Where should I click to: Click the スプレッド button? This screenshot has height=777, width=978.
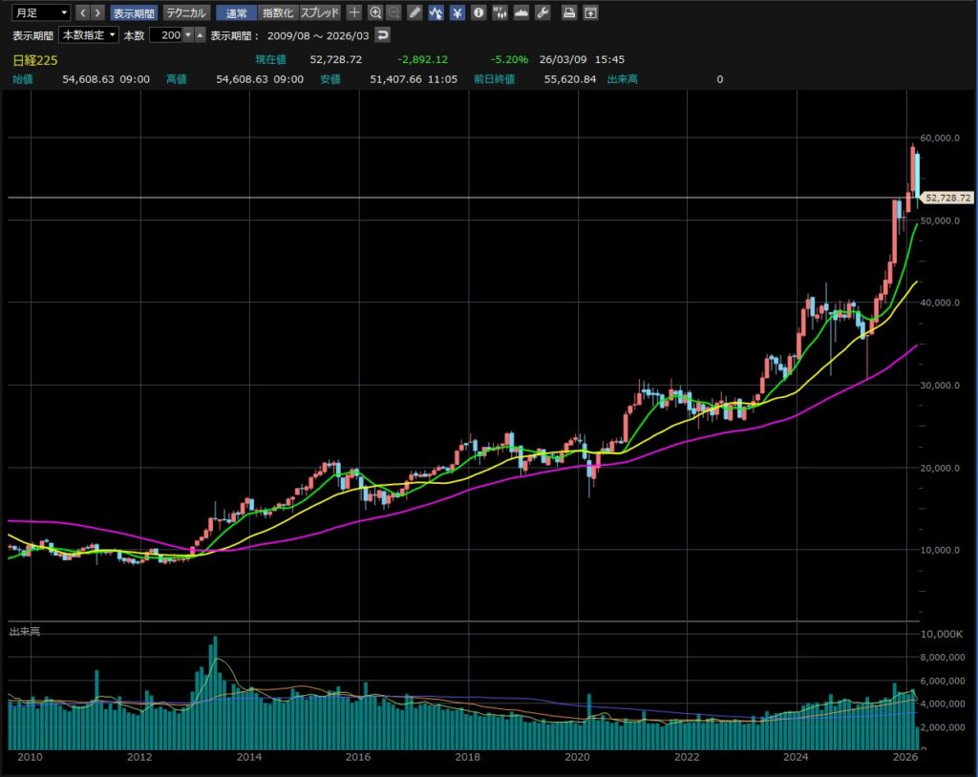click(x=320, y=12)
